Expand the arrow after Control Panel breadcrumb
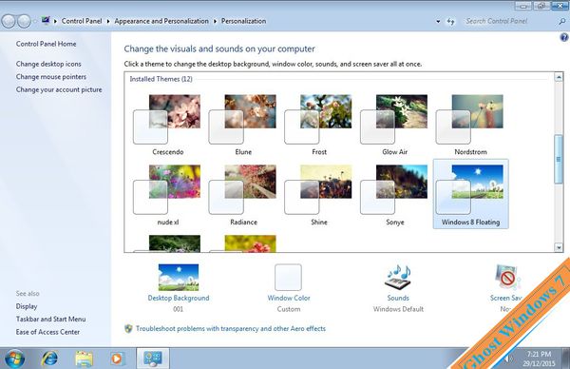Viewport: 570px width, 369px height. [x=108, y=22]
